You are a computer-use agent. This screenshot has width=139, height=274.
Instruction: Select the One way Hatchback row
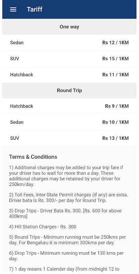pyautogui.click(x=69, y=75)
